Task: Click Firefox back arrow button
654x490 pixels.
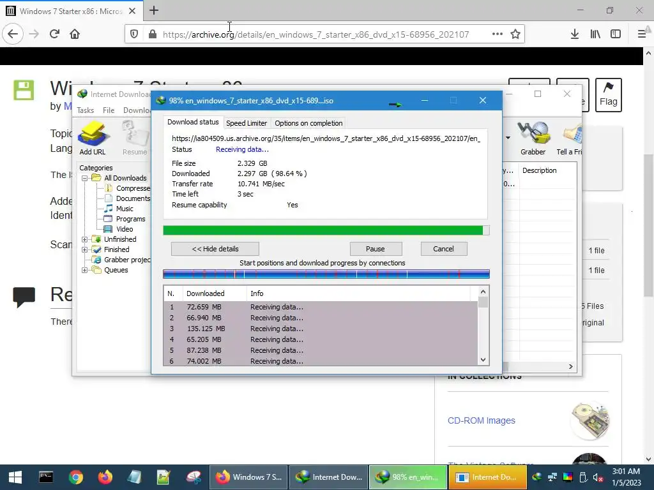Action: point(13,34)
